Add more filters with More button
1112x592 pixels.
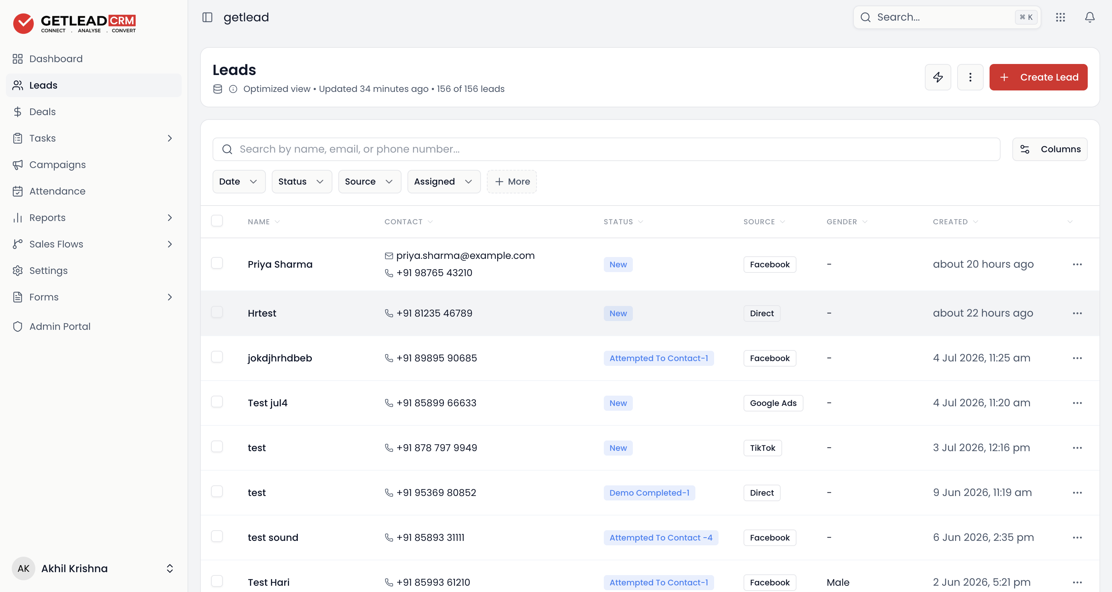point(512,181)
